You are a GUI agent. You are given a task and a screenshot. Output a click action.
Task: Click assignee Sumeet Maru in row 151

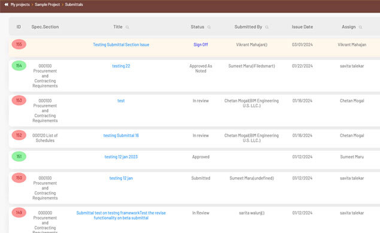coord(352,157)
